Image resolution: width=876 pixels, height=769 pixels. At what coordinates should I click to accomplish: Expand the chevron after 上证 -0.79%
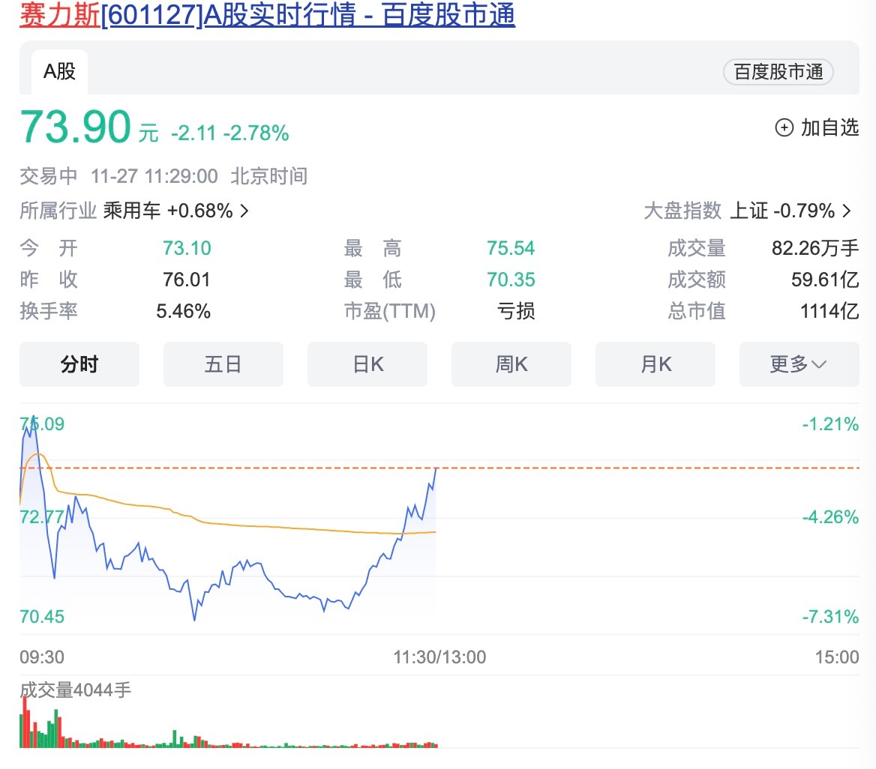(x=847, y=211)
